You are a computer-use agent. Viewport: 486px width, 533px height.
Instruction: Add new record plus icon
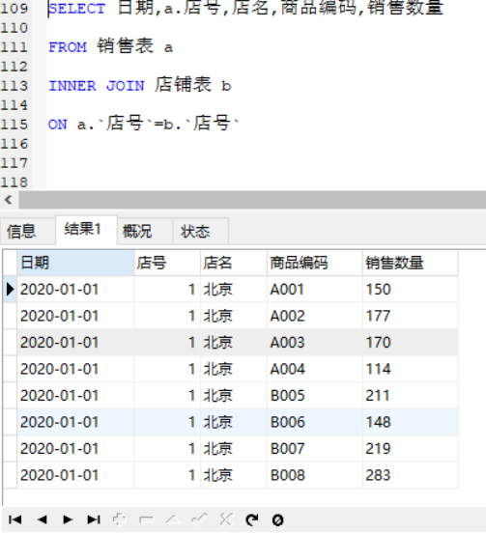coord(120,519)
